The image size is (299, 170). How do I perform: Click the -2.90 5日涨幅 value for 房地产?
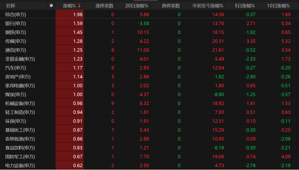pos(250,77)
